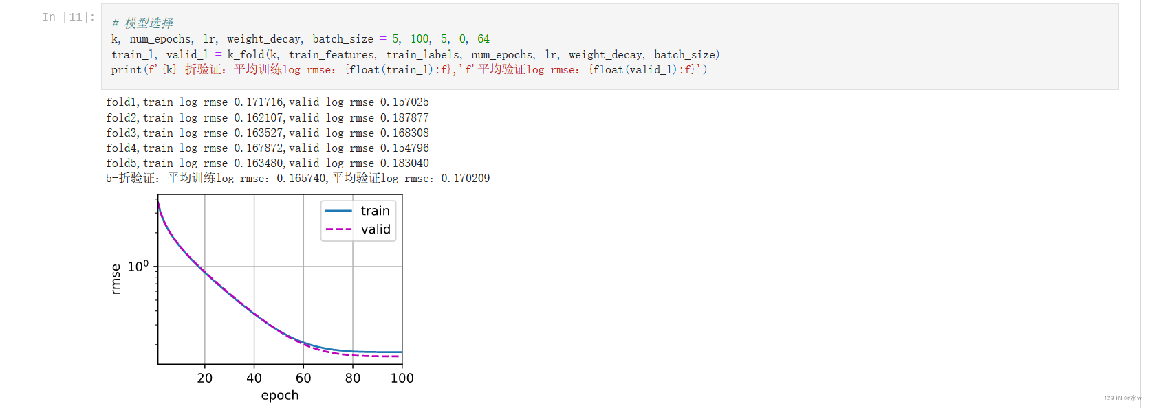Click the '# 模型选择' comment line

tap(142, 23)
